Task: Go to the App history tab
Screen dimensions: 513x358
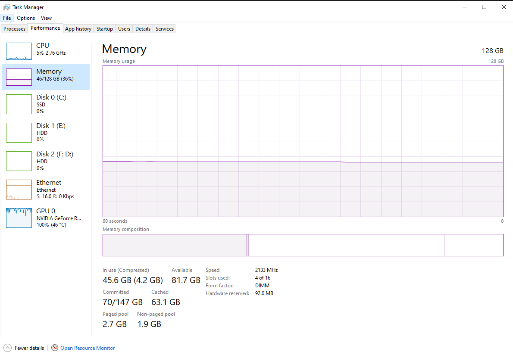Action: click(x=78, y=29)
